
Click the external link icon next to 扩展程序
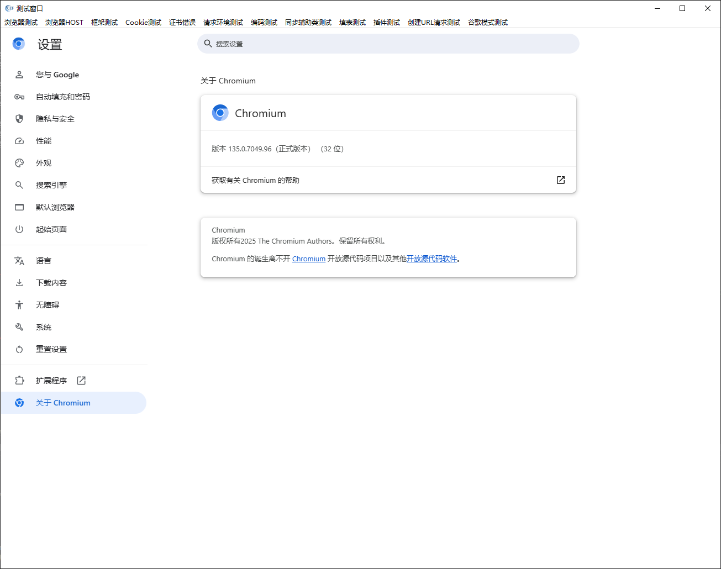[x=81, y=381]
